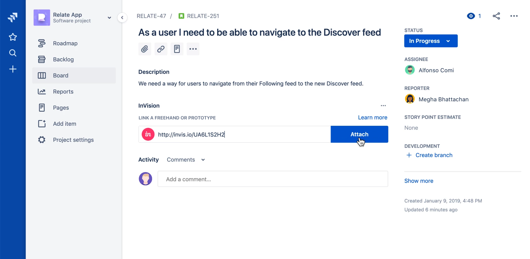Expand the Relate App project switcher
The width and height of the screenshot is (530, 259).
(109, 18)
